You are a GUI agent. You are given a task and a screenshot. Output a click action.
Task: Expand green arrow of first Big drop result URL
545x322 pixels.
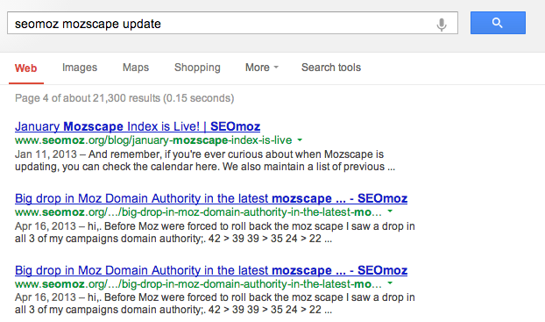[390, 211]
